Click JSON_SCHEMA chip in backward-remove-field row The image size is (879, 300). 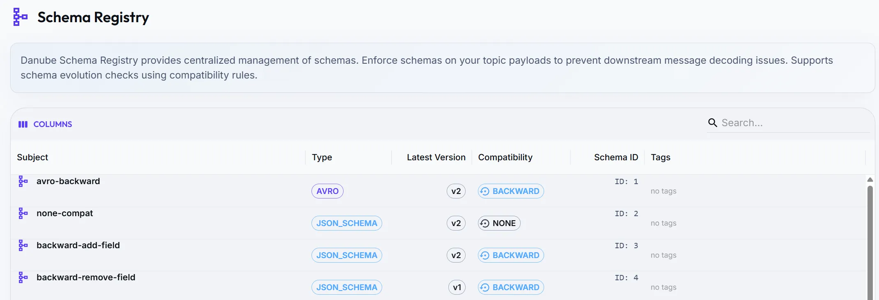pyautogui.click(x=347, y=287)
